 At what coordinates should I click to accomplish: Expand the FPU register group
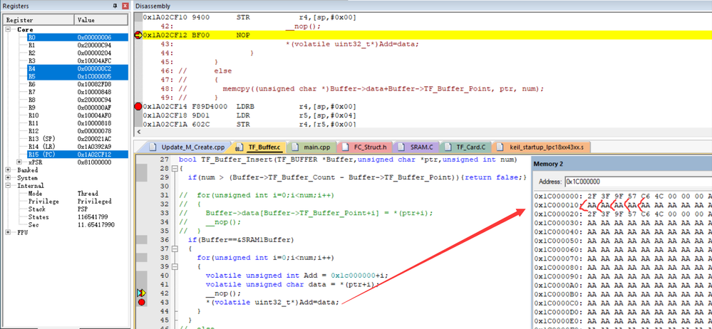[x=8, y=232]
